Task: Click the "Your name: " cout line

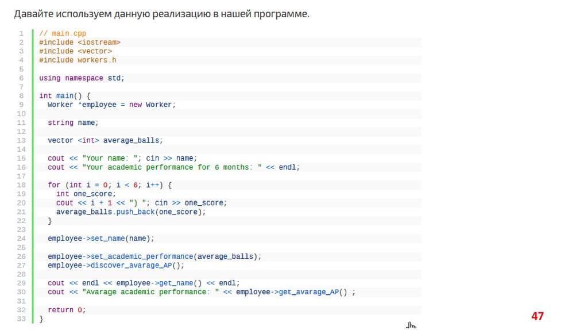Action: click(x=122, y=158)
